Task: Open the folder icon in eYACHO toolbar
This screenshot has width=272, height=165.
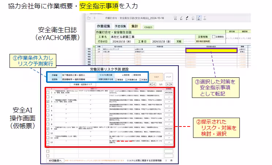Action: tap(88, 18)
